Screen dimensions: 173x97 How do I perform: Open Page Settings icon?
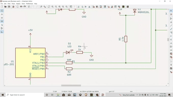point(18,7)
